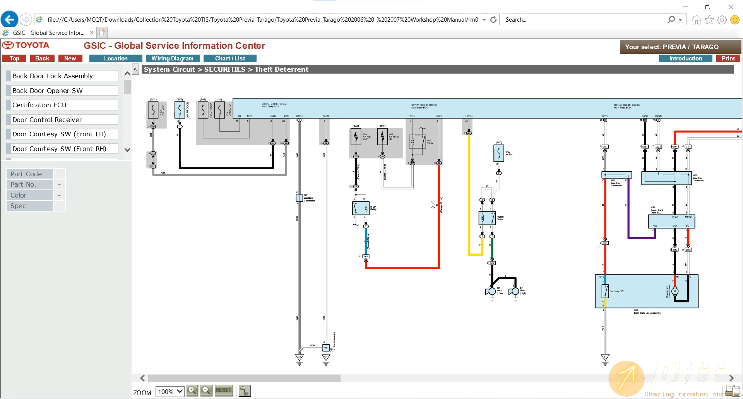Open the ZOOM 100% dropdown

170,392
